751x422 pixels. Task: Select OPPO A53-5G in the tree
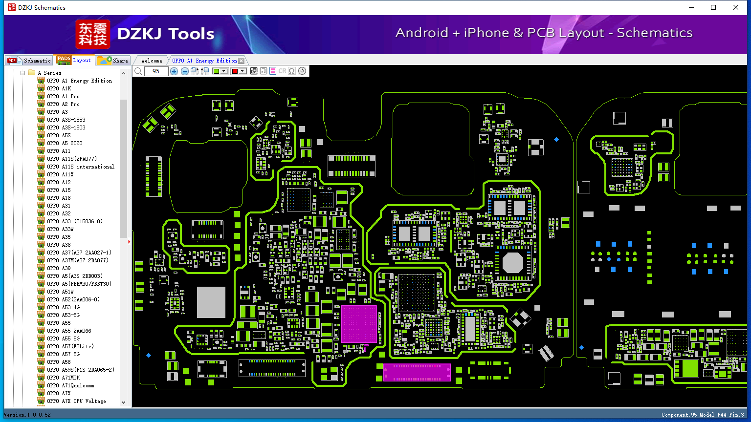tap(63, 315)
